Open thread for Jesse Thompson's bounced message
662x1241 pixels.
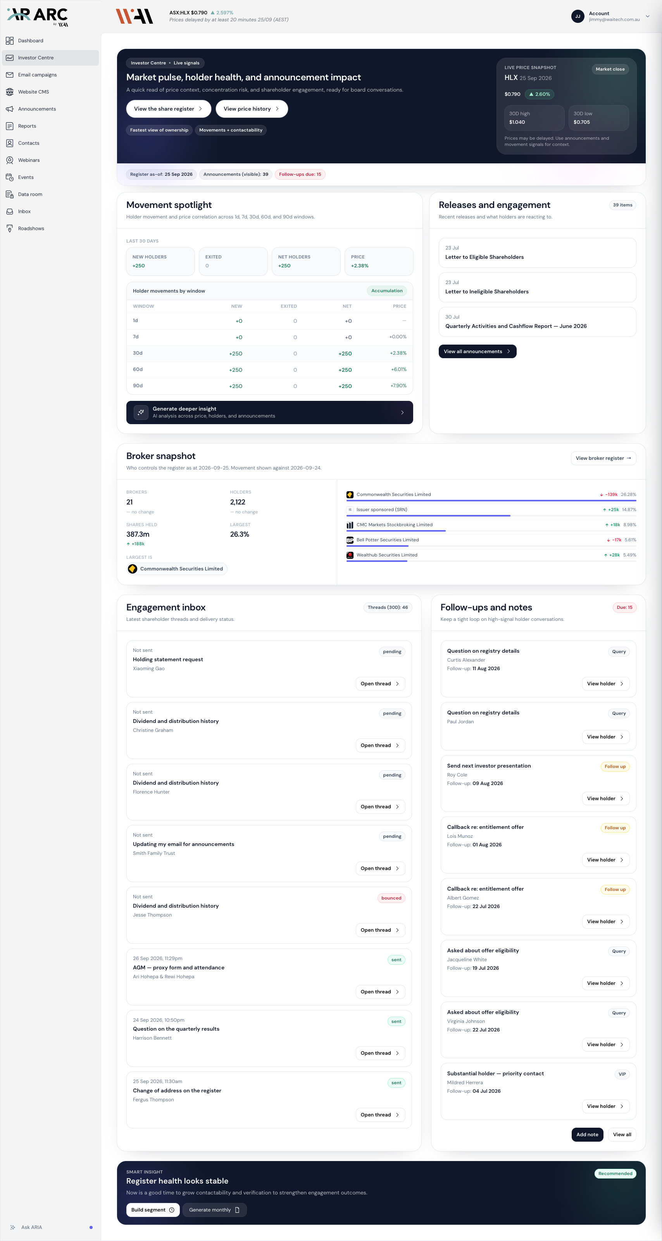pos(380,930)
